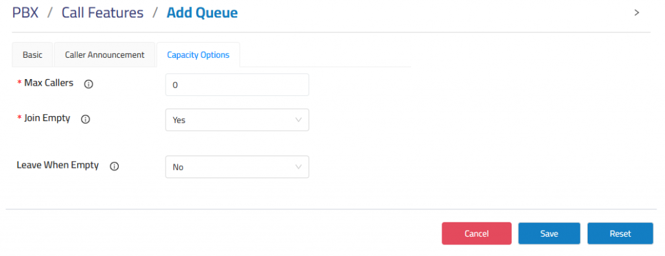Select the Capacity Options tab
Image resolution: width=665 pixels, height=256 pixels.
198,54
